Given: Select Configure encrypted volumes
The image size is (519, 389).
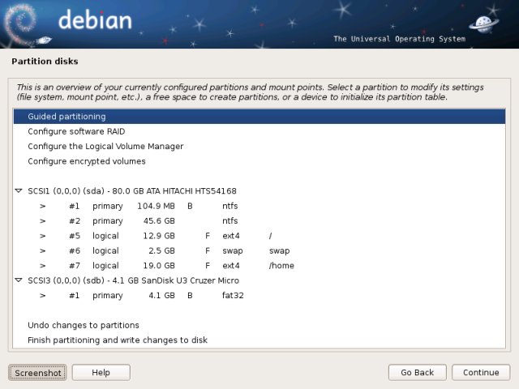Looking at the screenshot, I should click(87, 161).
